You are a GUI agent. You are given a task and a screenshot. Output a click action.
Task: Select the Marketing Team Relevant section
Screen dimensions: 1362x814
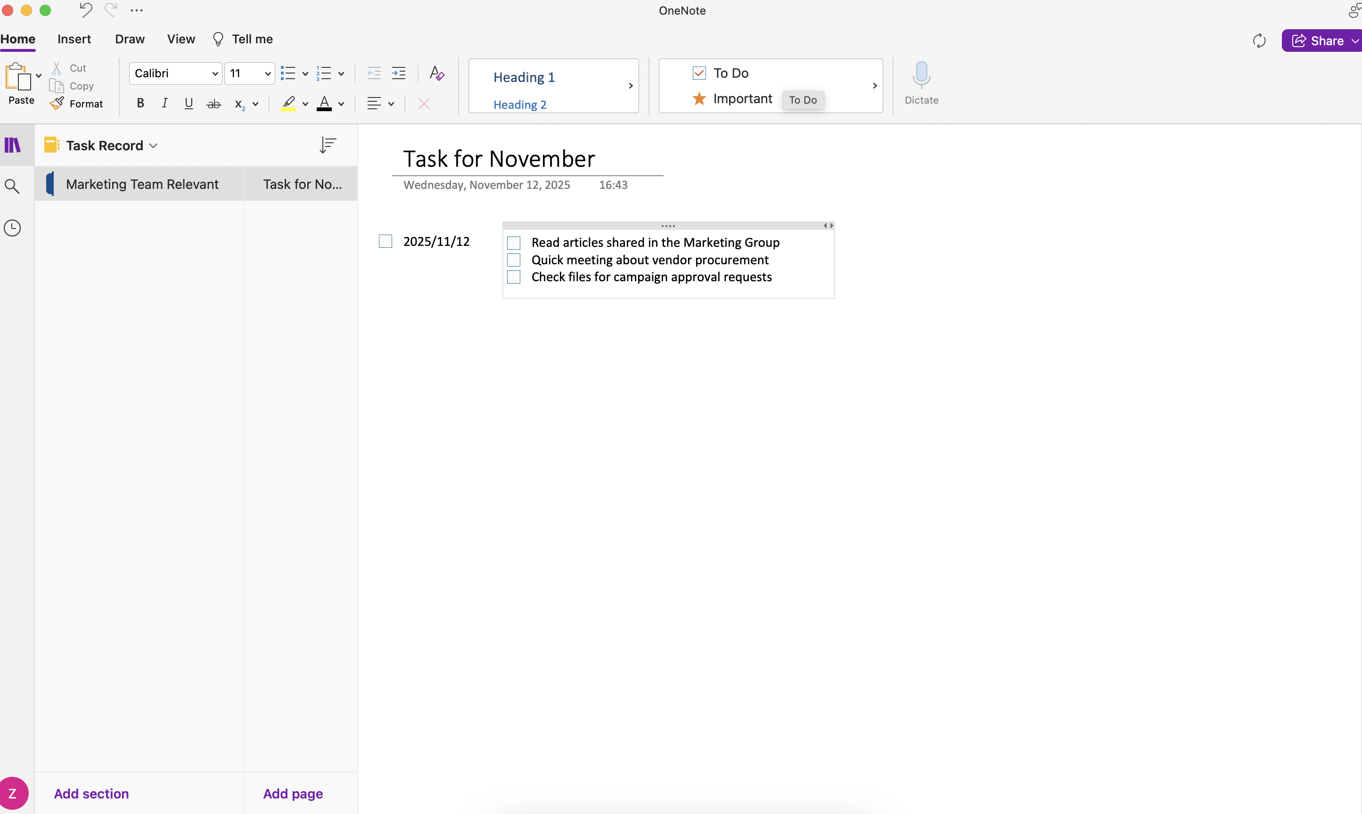[x=139, y=184]
